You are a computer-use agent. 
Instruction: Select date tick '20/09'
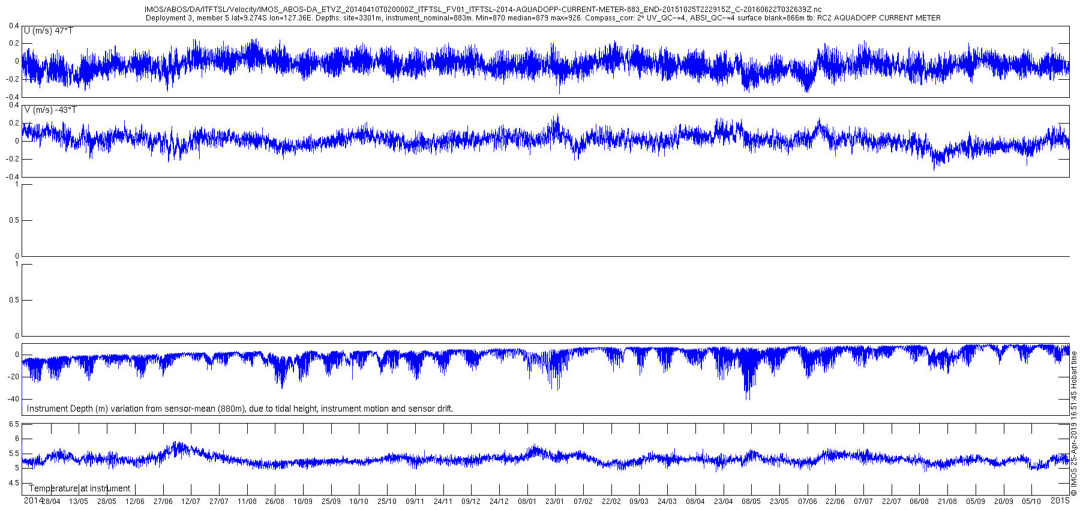click(x=1004, y=502)
